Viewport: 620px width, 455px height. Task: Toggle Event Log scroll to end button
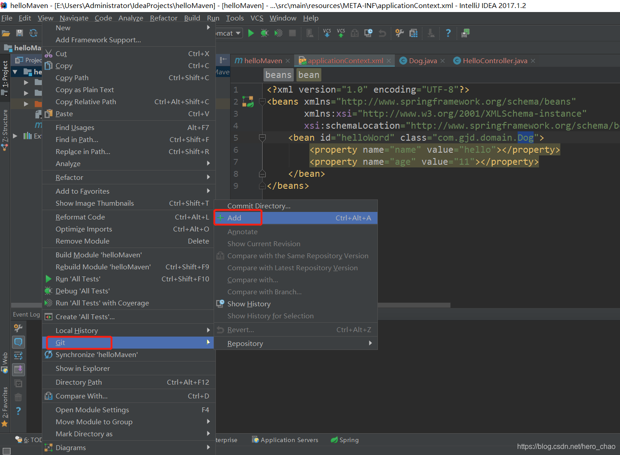18,370
